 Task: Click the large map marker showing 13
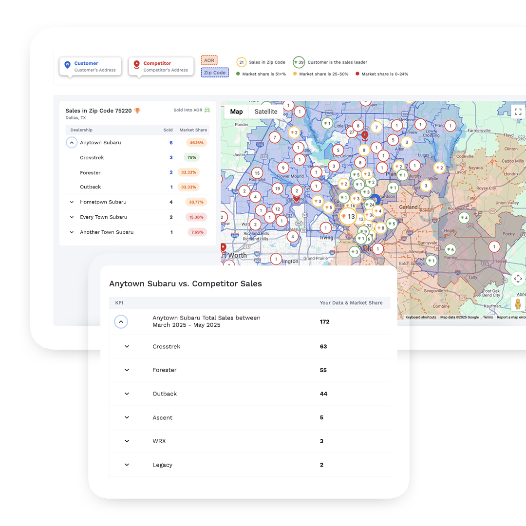tap(348, 216)
